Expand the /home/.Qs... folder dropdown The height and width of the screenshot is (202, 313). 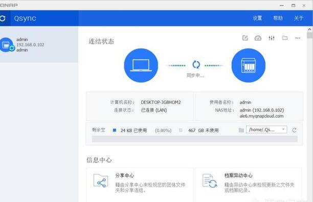pyautogui.click(x=266, y=130)
